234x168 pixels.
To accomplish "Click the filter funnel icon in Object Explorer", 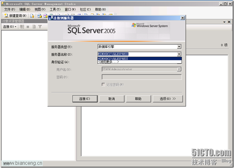I will click(x=40, y=27).
